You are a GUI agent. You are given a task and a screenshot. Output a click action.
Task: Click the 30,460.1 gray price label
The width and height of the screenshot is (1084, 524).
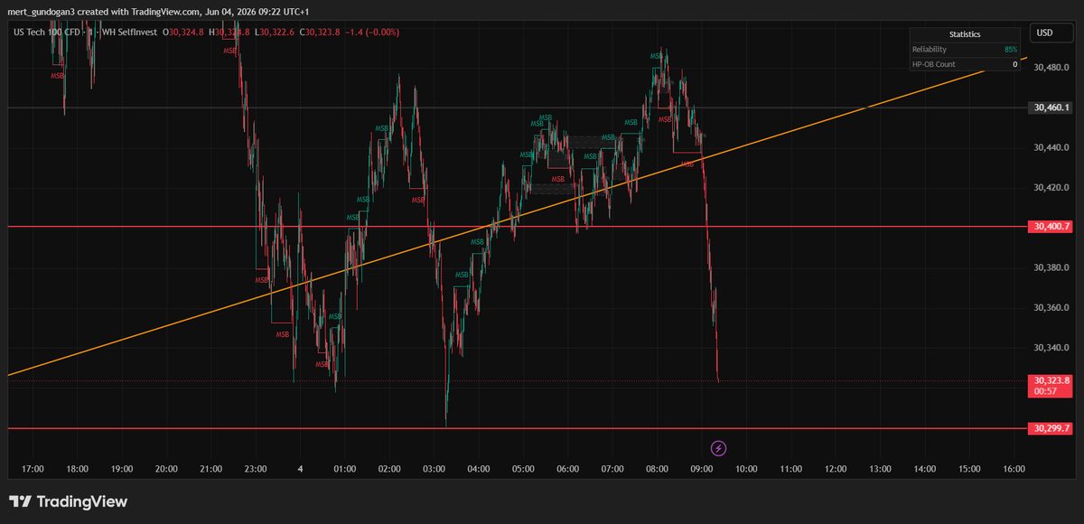[1050, 108]
